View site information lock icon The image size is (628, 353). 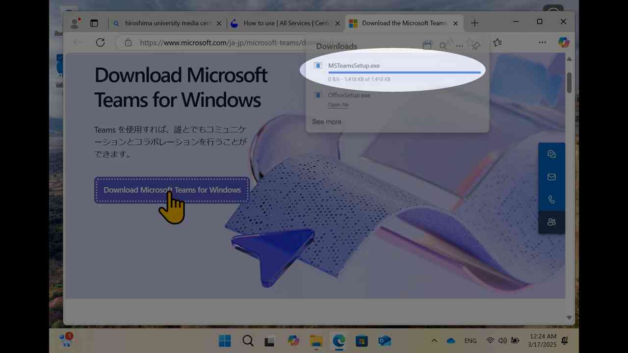[x=128, y=43]
